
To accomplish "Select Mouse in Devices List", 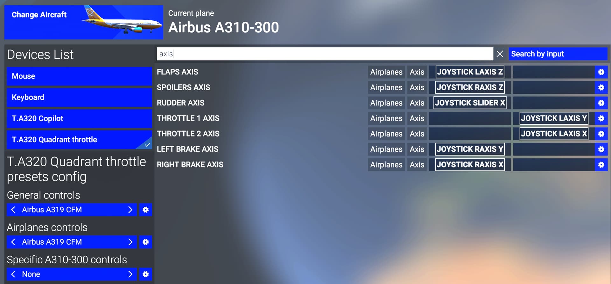I will tap(79, 76).
